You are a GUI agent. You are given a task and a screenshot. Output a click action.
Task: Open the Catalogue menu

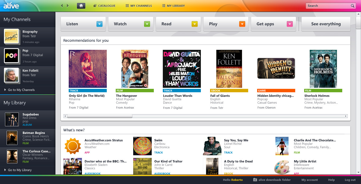point(104,6)
